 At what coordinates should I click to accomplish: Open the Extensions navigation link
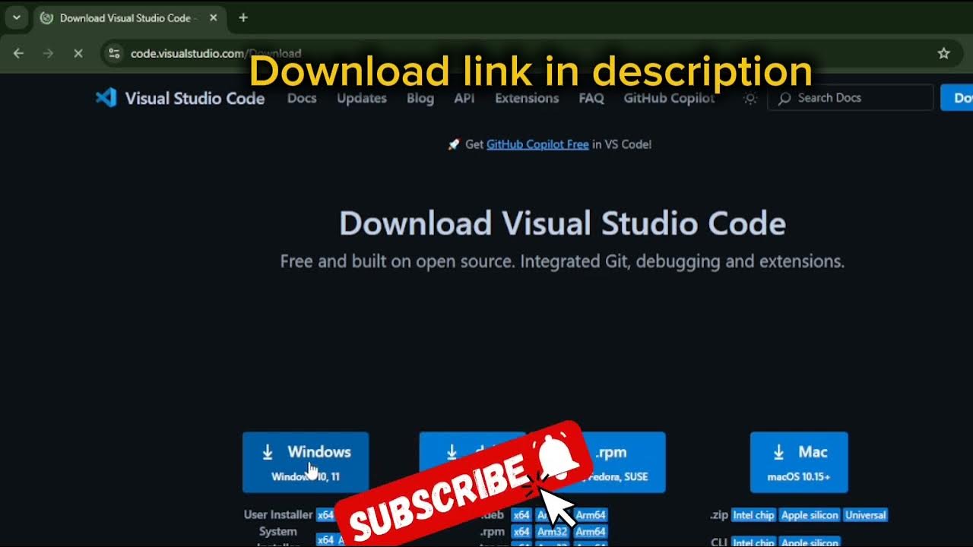tap(527, 98)
